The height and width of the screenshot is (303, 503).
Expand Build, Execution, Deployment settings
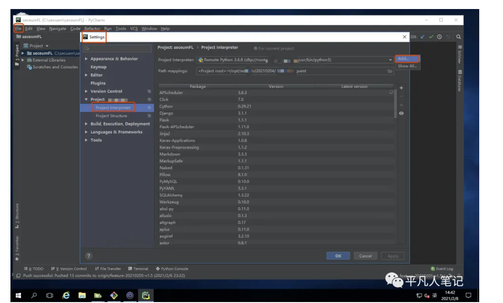[86, 124]
